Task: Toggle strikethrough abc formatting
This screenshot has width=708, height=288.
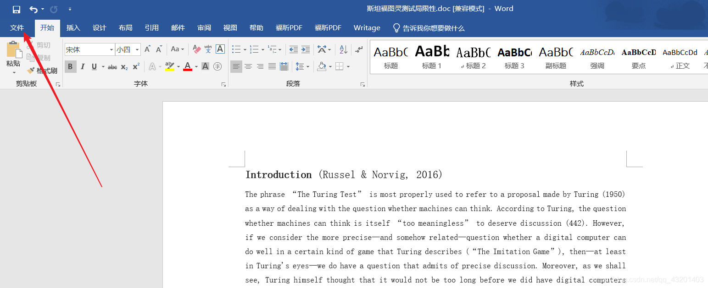Action: point(112,67)
